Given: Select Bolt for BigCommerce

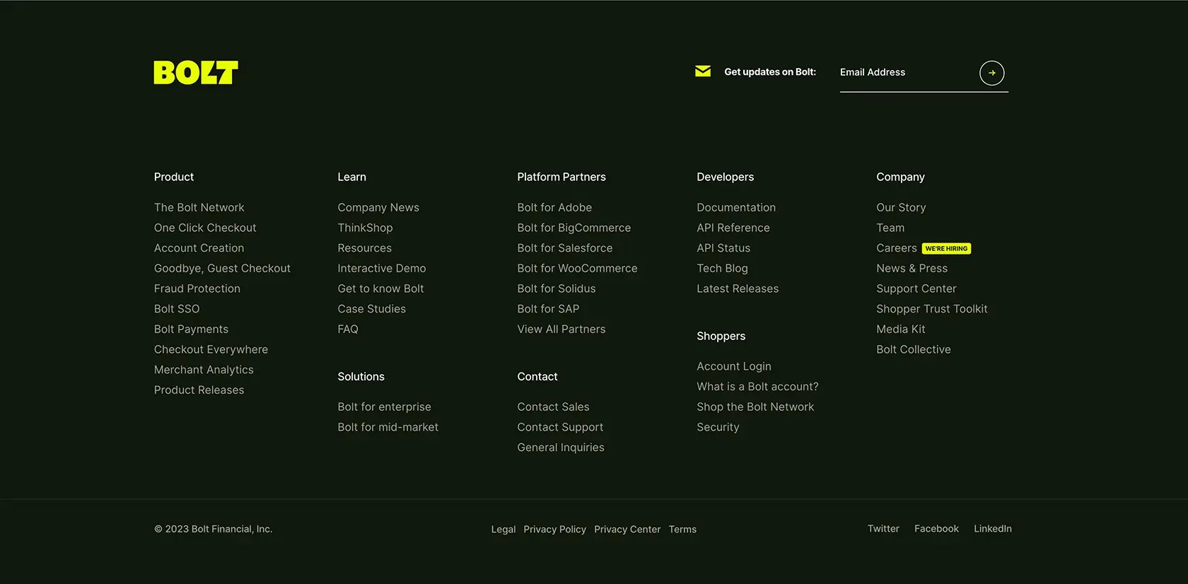Looking at the screenshot, I should tap(574, 228).
